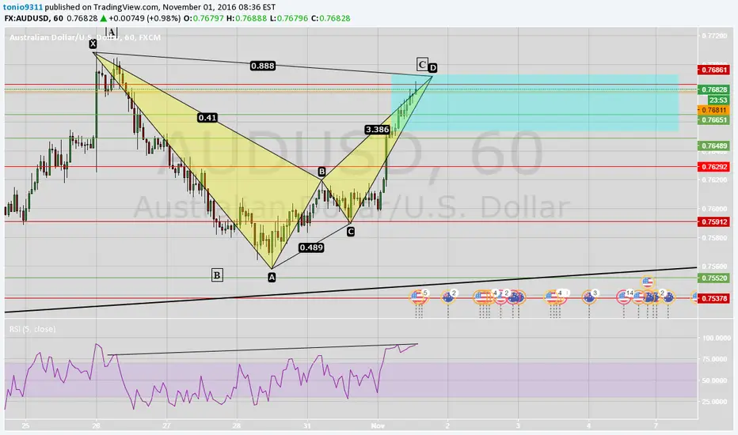Select the black A point label
This screenshot has width=738, height=435.
point(272,278)
